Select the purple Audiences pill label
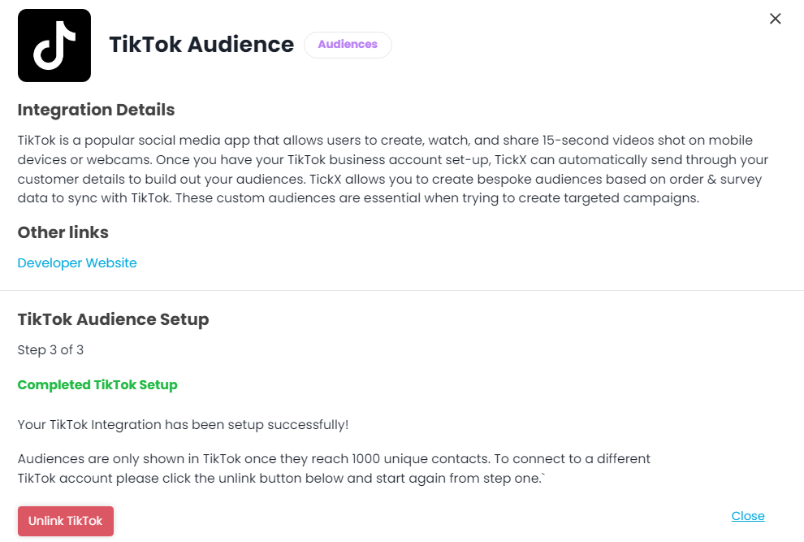Screen dimensions: 804x542 [x=348, y=45]
